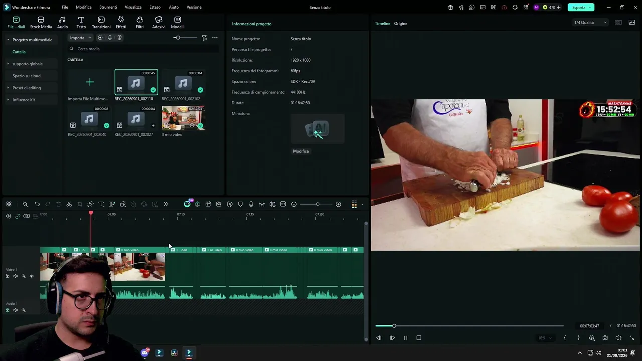Click the Importa File Multimediali plus tile

click(x=90, y=82)
